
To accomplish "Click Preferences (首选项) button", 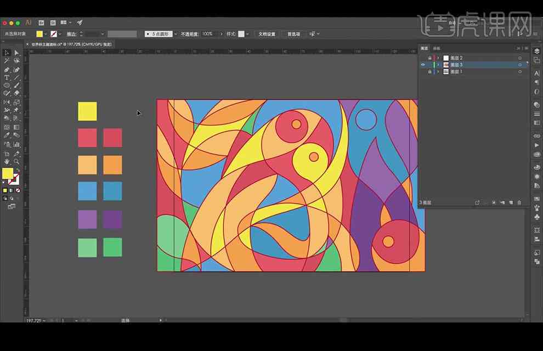I will [x=293, y=34].
